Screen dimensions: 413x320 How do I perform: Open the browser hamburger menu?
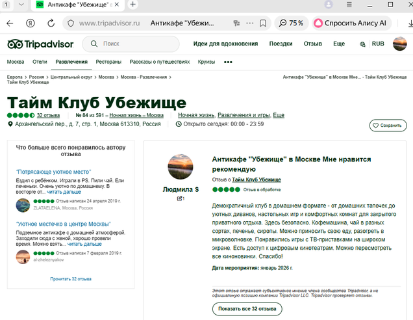(x=349, y=4)
